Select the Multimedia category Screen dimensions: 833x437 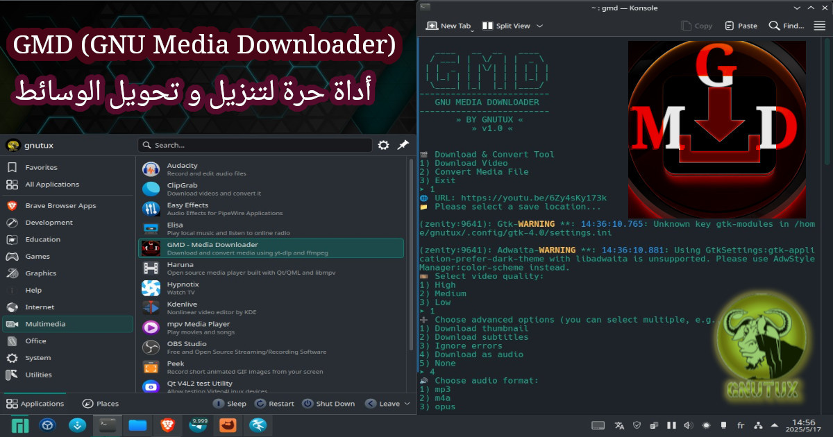click(67, 324)
